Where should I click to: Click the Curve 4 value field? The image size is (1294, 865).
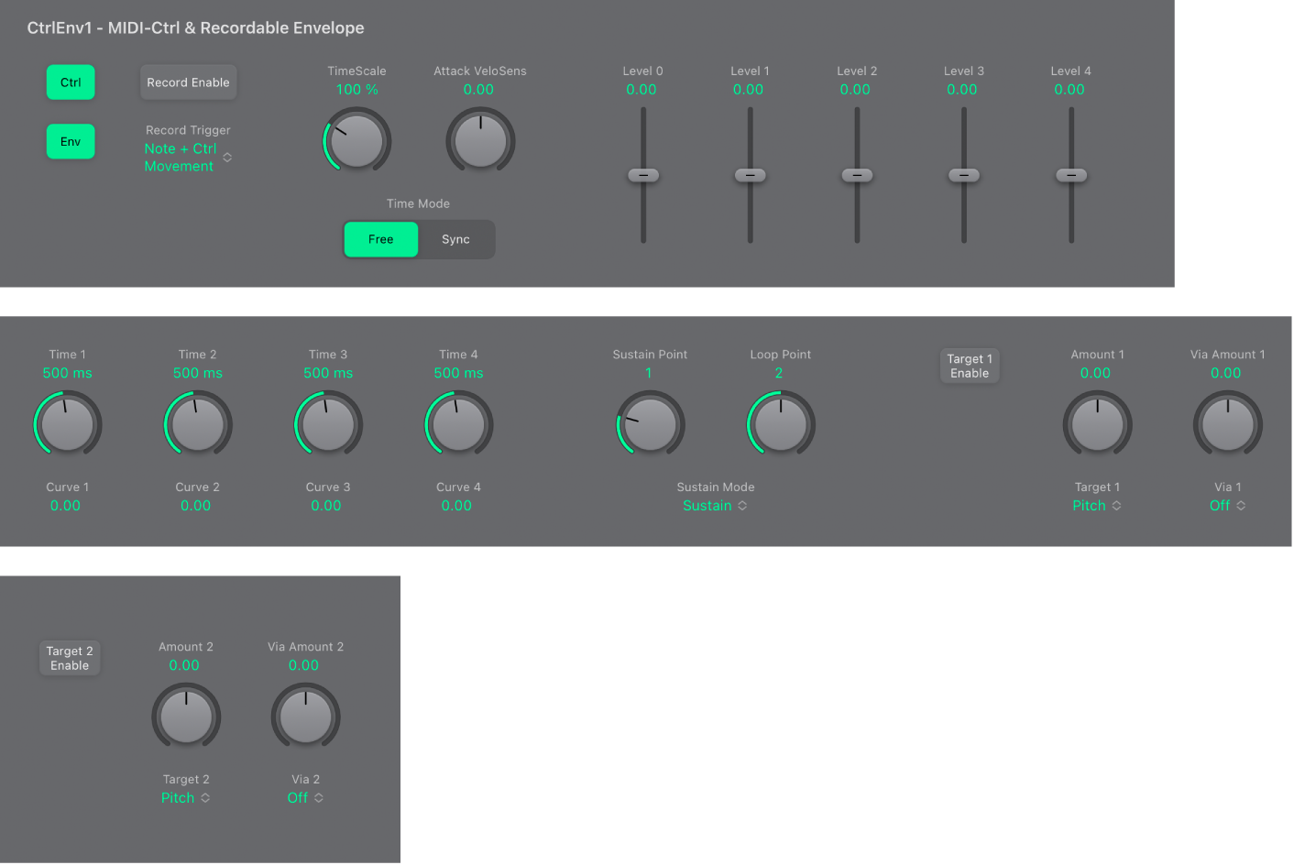[456, 506]
